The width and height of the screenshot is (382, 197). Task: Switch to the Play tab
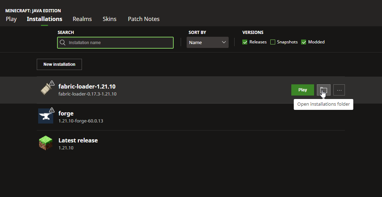tap(11, 19)
